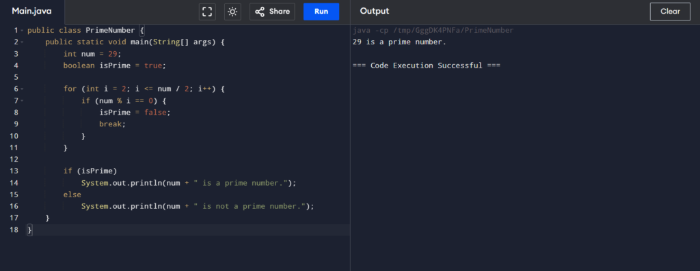Screen dimensions: 700x271
Task: Collapse the main method fold arrow on line 2
Action: tap(21, 42)
